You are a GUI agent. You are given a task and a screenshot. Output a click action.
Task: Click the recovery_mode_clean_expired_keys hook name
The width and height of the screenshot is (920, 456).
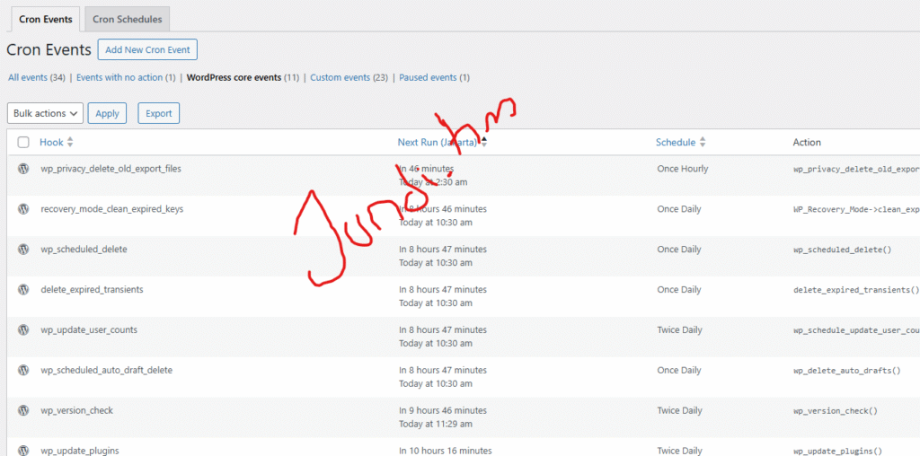click(x=112, y=208)
